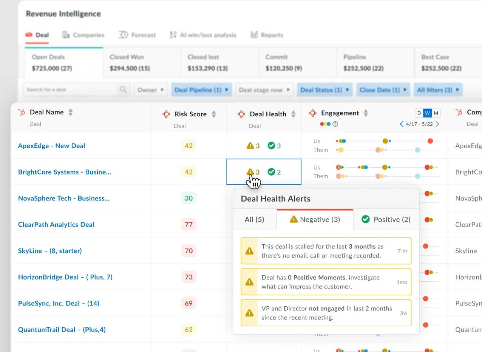This screenshot has width=482, height=352.
Task: Click NovaSphere risk score 30 badge
Action: [188, 198]
